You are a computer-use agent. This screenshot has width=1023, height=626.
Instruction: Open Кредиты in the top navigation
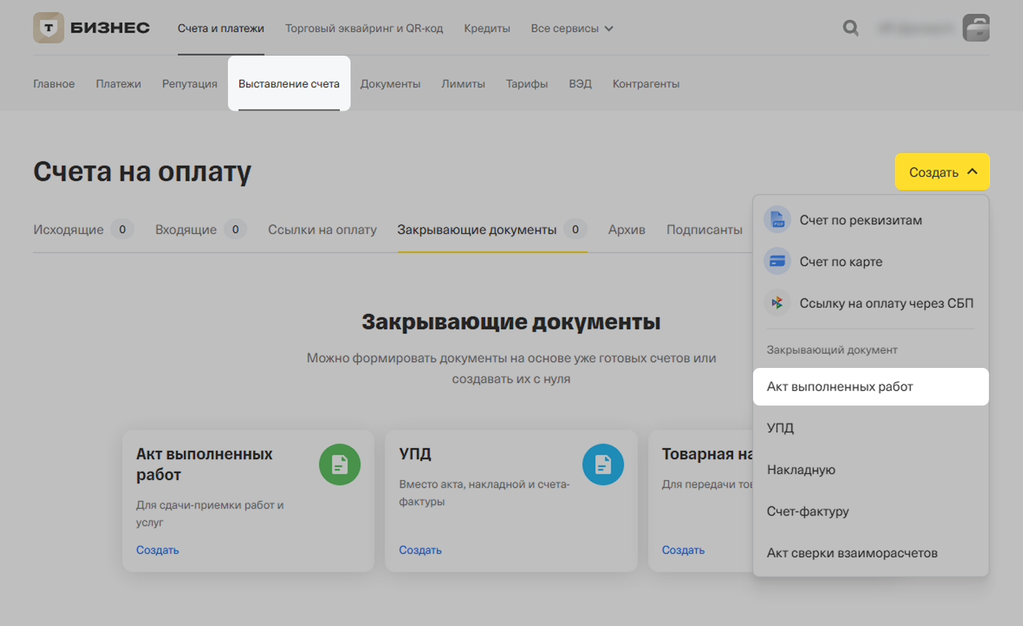coord(487,27)
